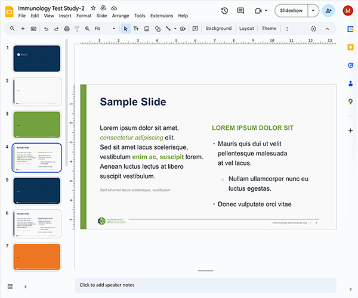This screenshot has width=358, height=298.
Task: Star the Immunology Test Study-2 presentation
Action: [93, 8]
